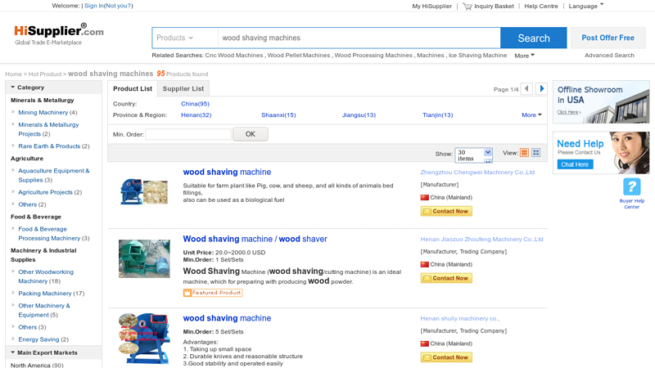Click Contact Now for Zhengzhou Chengwei Machinery

pos(446,211)
